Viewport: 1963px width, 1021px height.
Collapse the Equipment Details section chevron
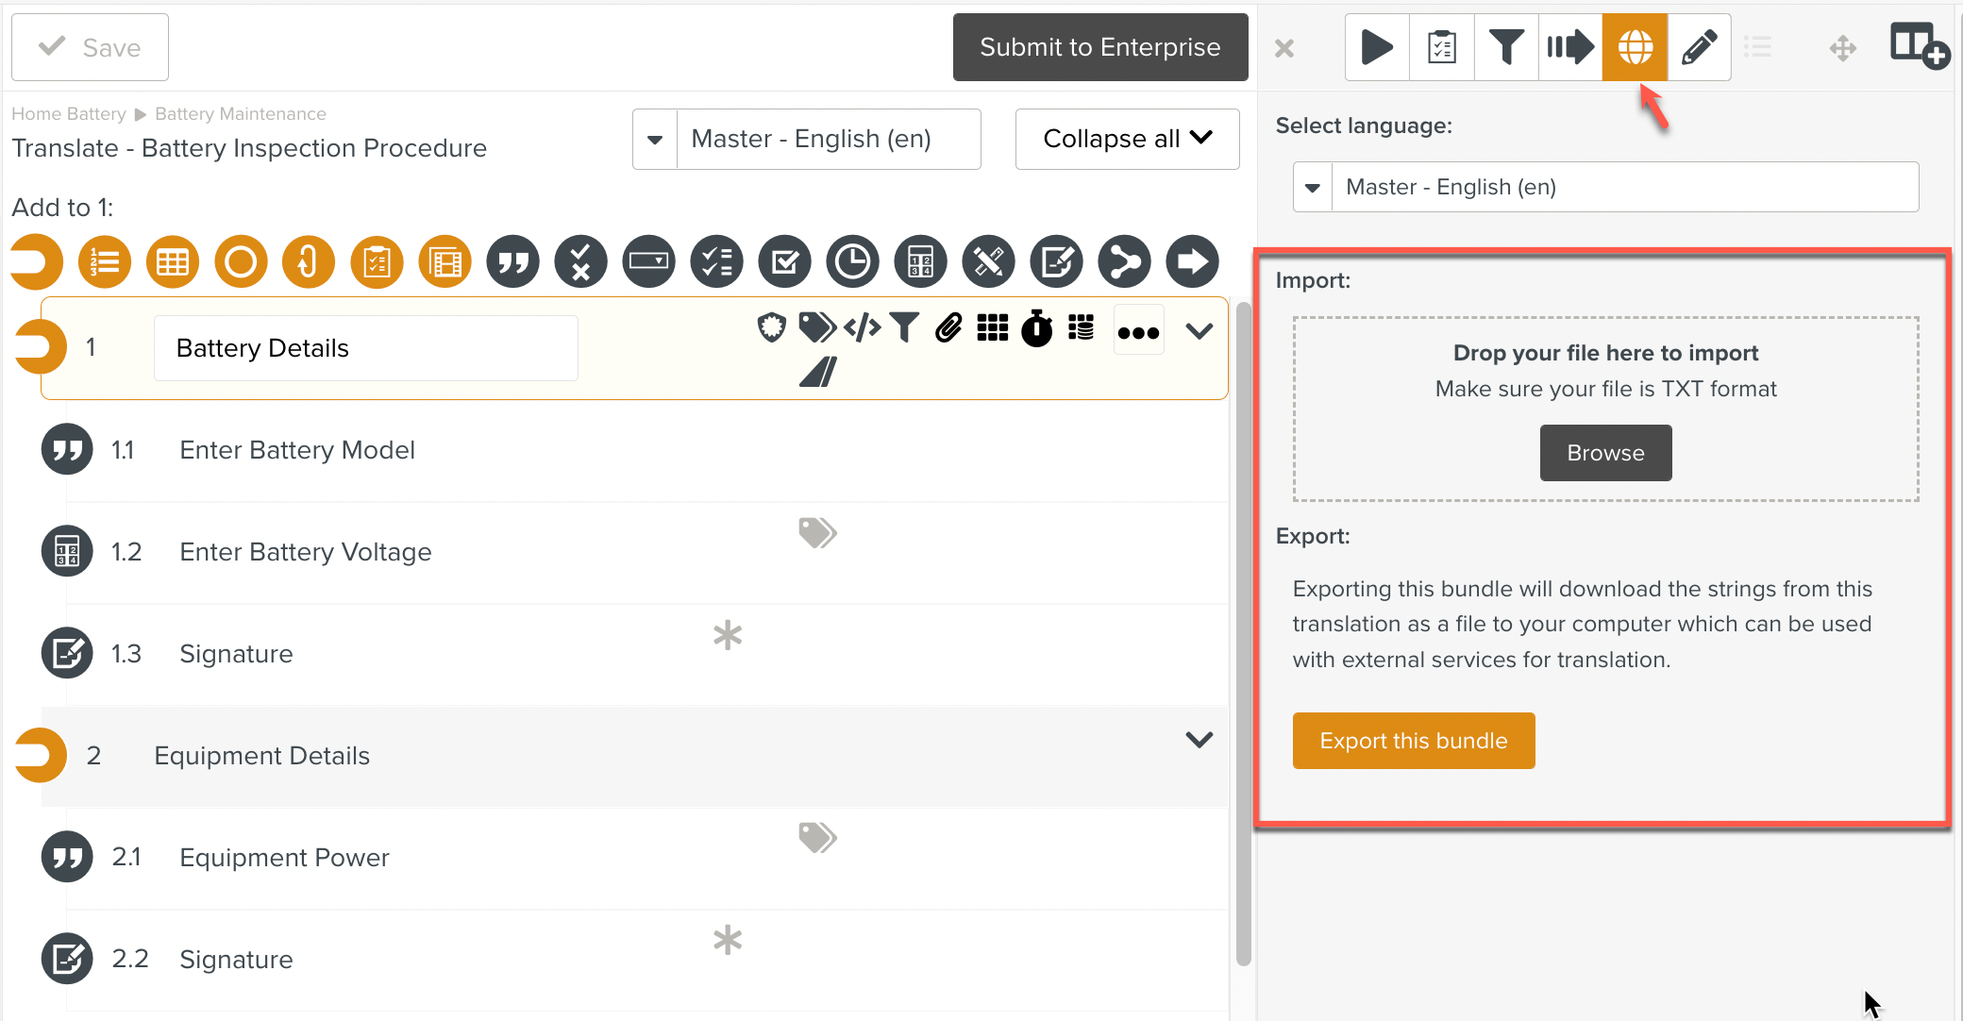coord(1199,740)
